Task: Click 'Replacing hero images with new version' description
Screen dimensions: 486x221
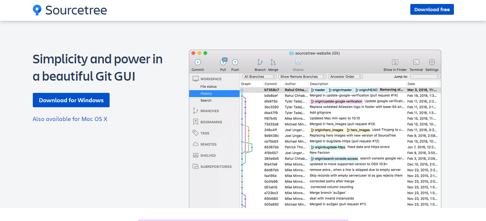Action: pyautogui.click(x=353, y=136)
